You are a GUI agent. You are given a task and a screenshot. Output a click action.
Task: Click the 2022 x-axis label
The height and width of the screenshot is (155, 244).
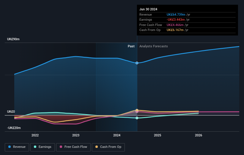[35, 135]
